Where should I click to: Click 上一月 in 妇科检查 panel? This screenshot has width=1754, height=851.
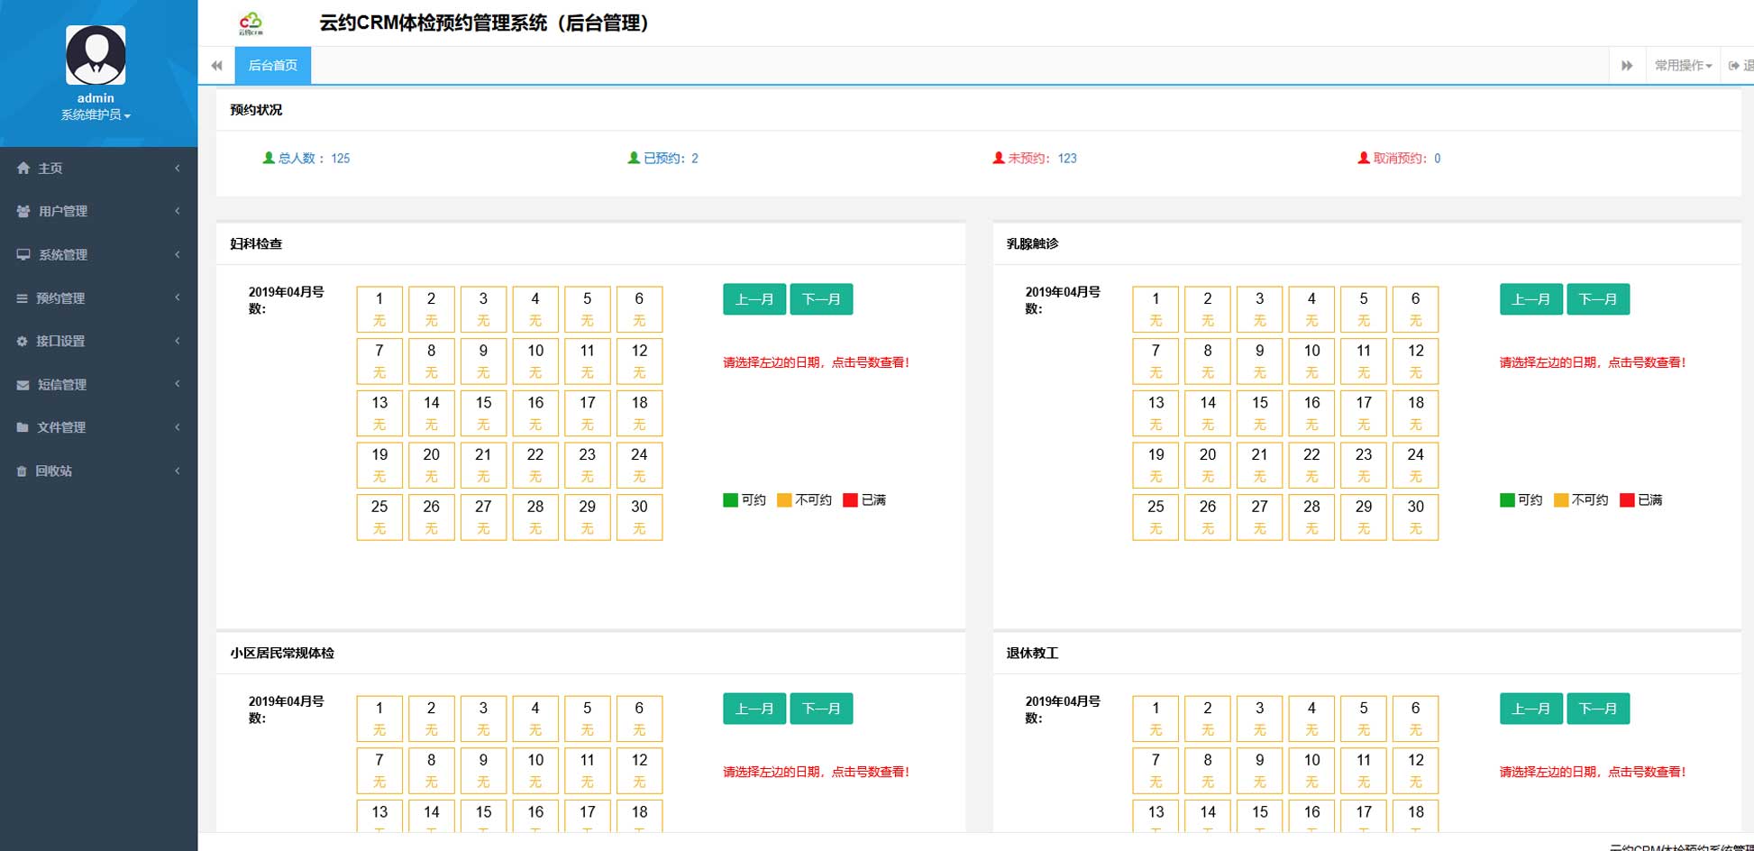coord(754,299)
